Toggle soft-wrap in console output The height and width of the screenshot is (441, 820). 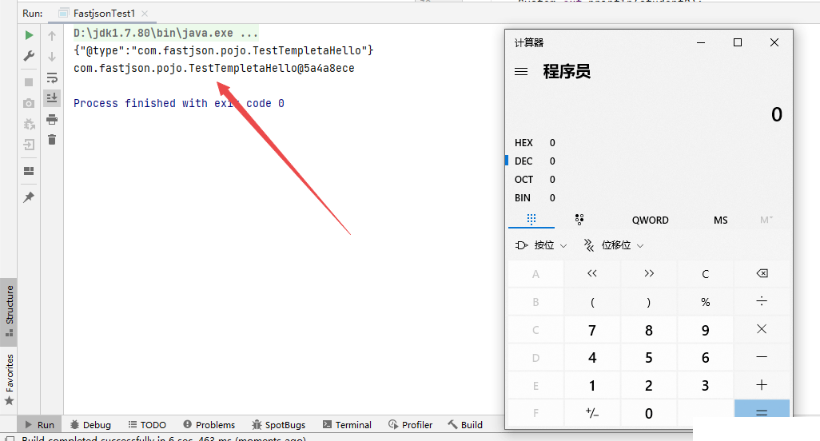point(52,77)
